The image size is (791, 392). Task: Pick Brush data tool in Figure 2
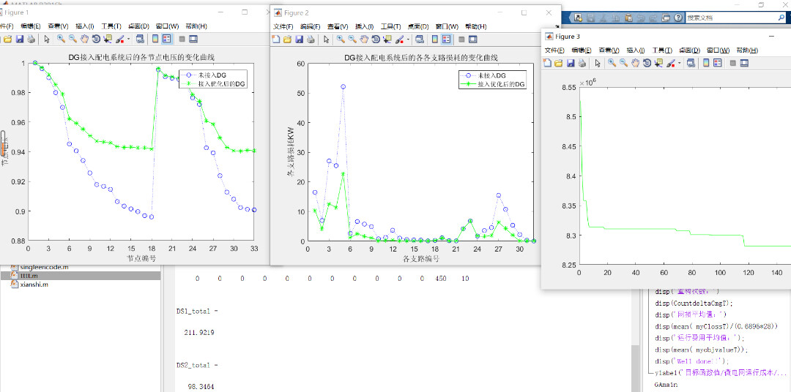(x=399, y=39)
